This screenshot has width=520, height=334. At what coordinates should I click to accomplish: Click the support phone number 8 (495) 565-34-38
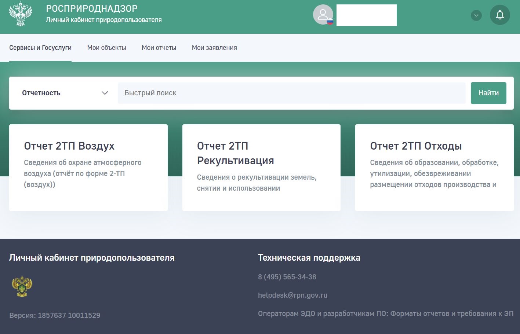coord(287,277)
